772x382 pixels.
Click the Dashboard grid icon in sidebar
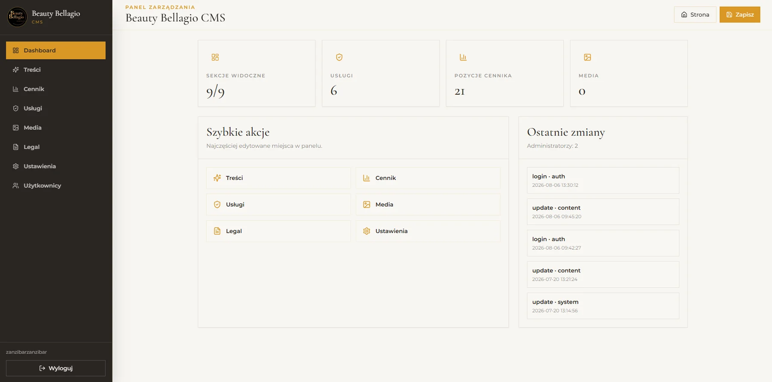click(x=16, y=51)
